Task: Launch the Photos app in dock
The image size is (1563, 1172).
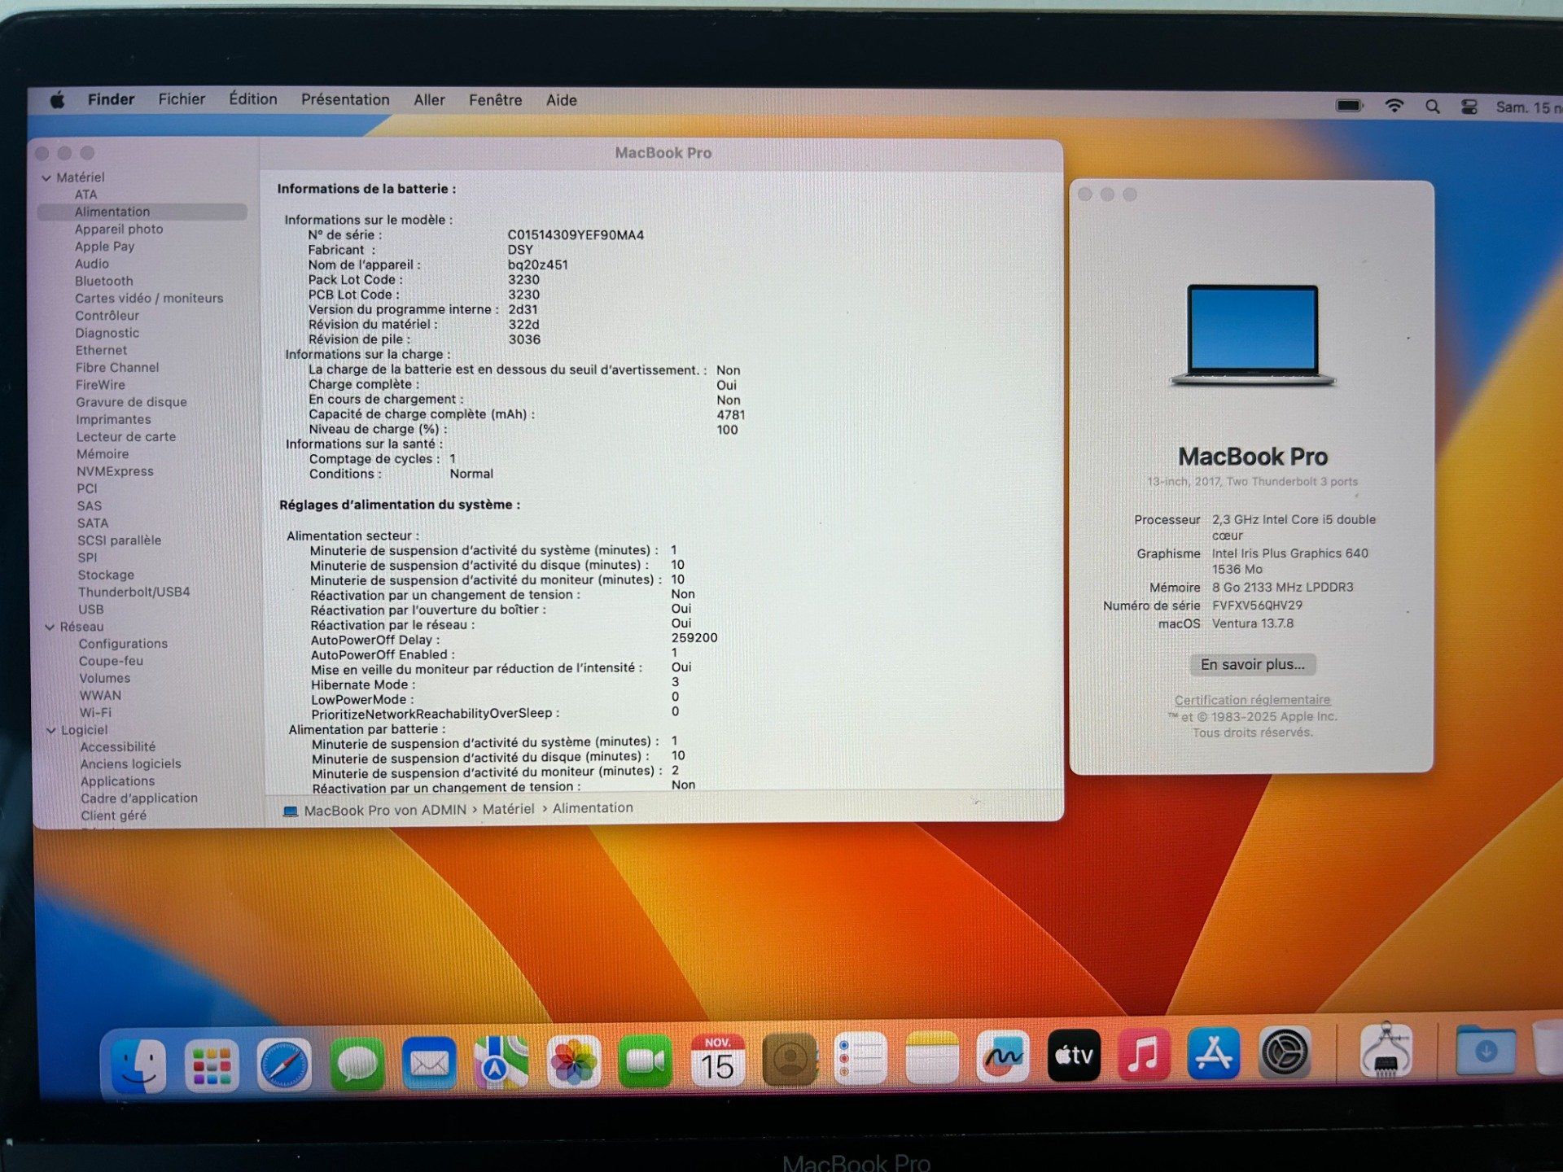Action: point(573,1061)
